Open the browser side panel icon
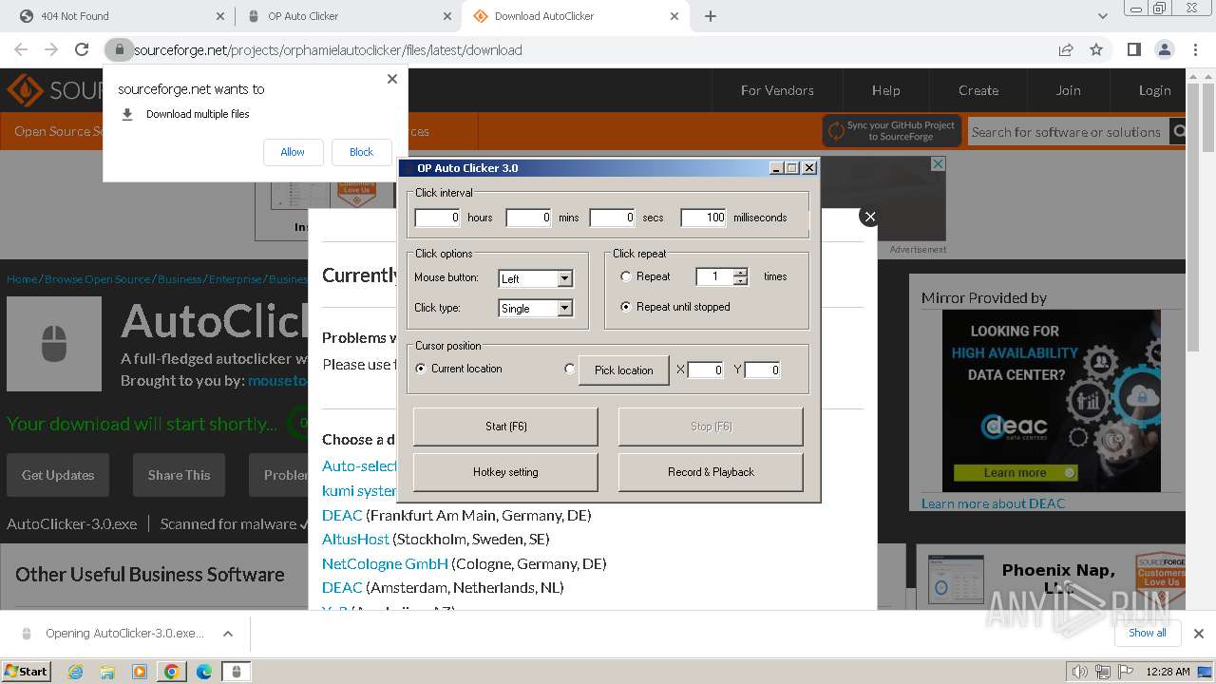1216x684 pixels. (1133, 49)
